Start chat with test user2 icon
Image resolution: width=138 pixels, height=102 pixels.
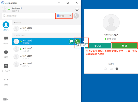point(71,41)
